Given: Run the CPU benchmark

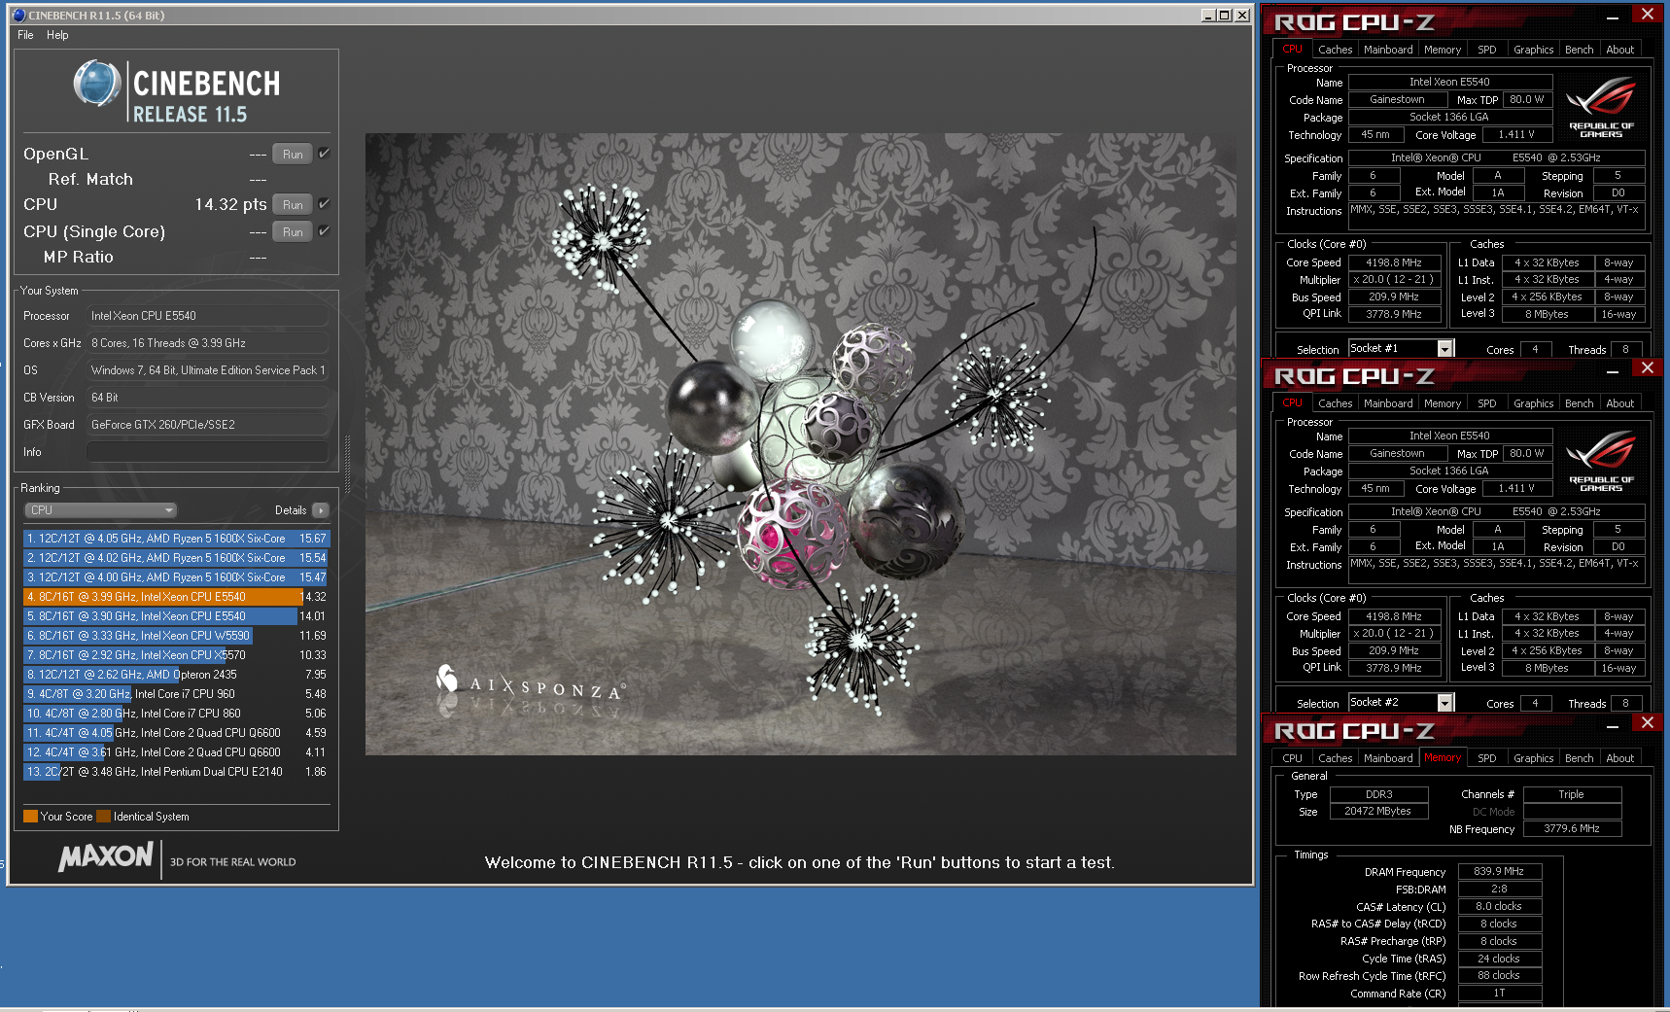Looking at the screenshot, I should click(x=293, y=205).
